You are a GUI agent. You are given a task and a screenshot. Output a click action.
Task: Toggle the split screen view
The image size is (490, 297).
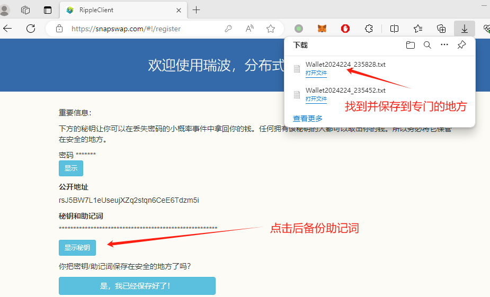(x=394, y=29)
